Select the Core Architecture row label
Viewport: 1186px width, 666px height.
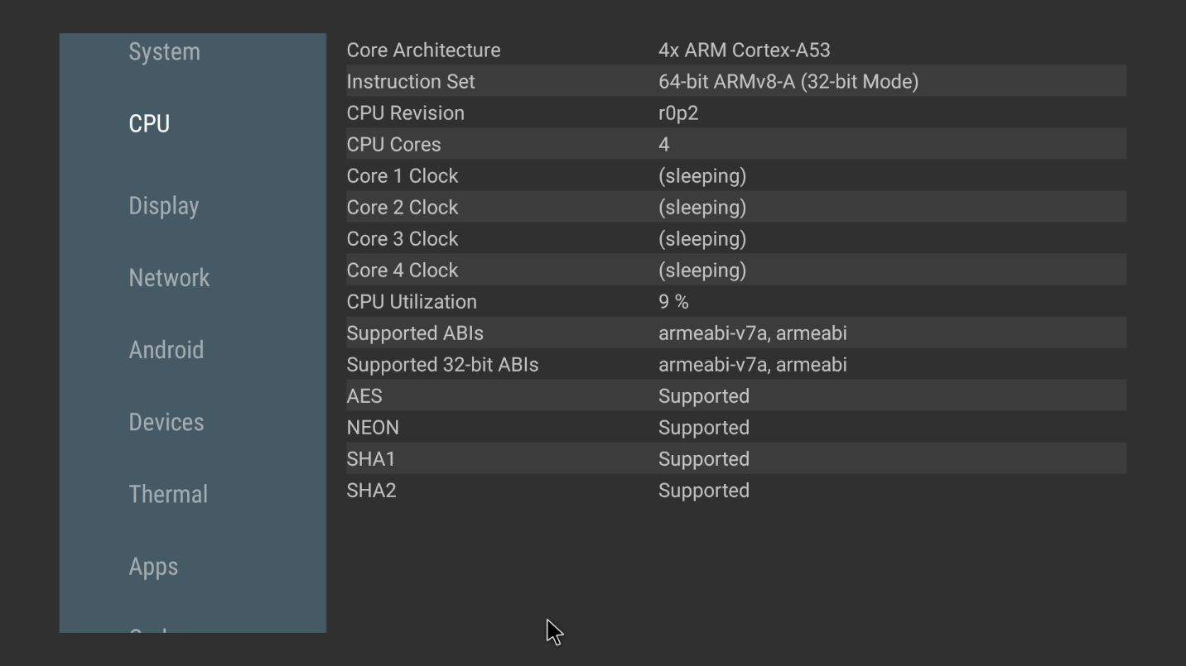423,50
